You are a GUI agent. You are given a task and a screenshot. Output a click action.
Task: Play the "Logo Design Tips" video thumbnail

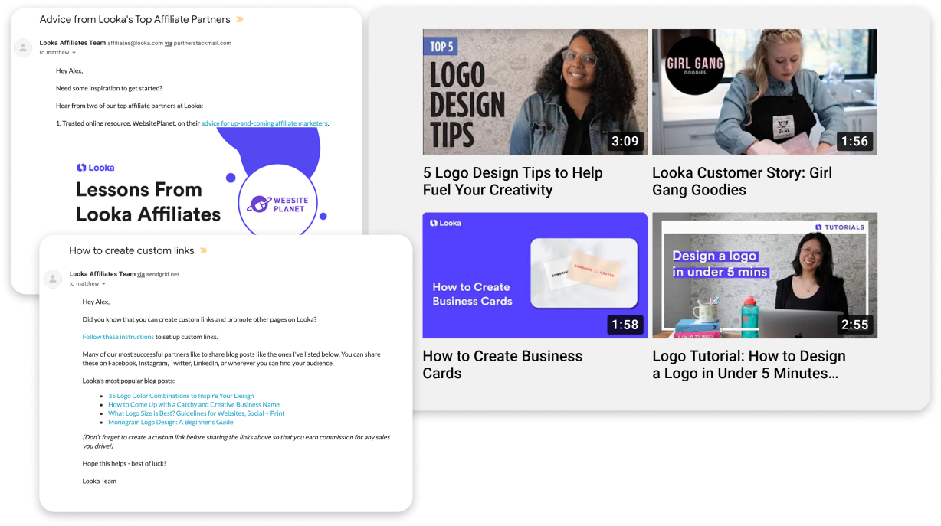coord(535,92)
